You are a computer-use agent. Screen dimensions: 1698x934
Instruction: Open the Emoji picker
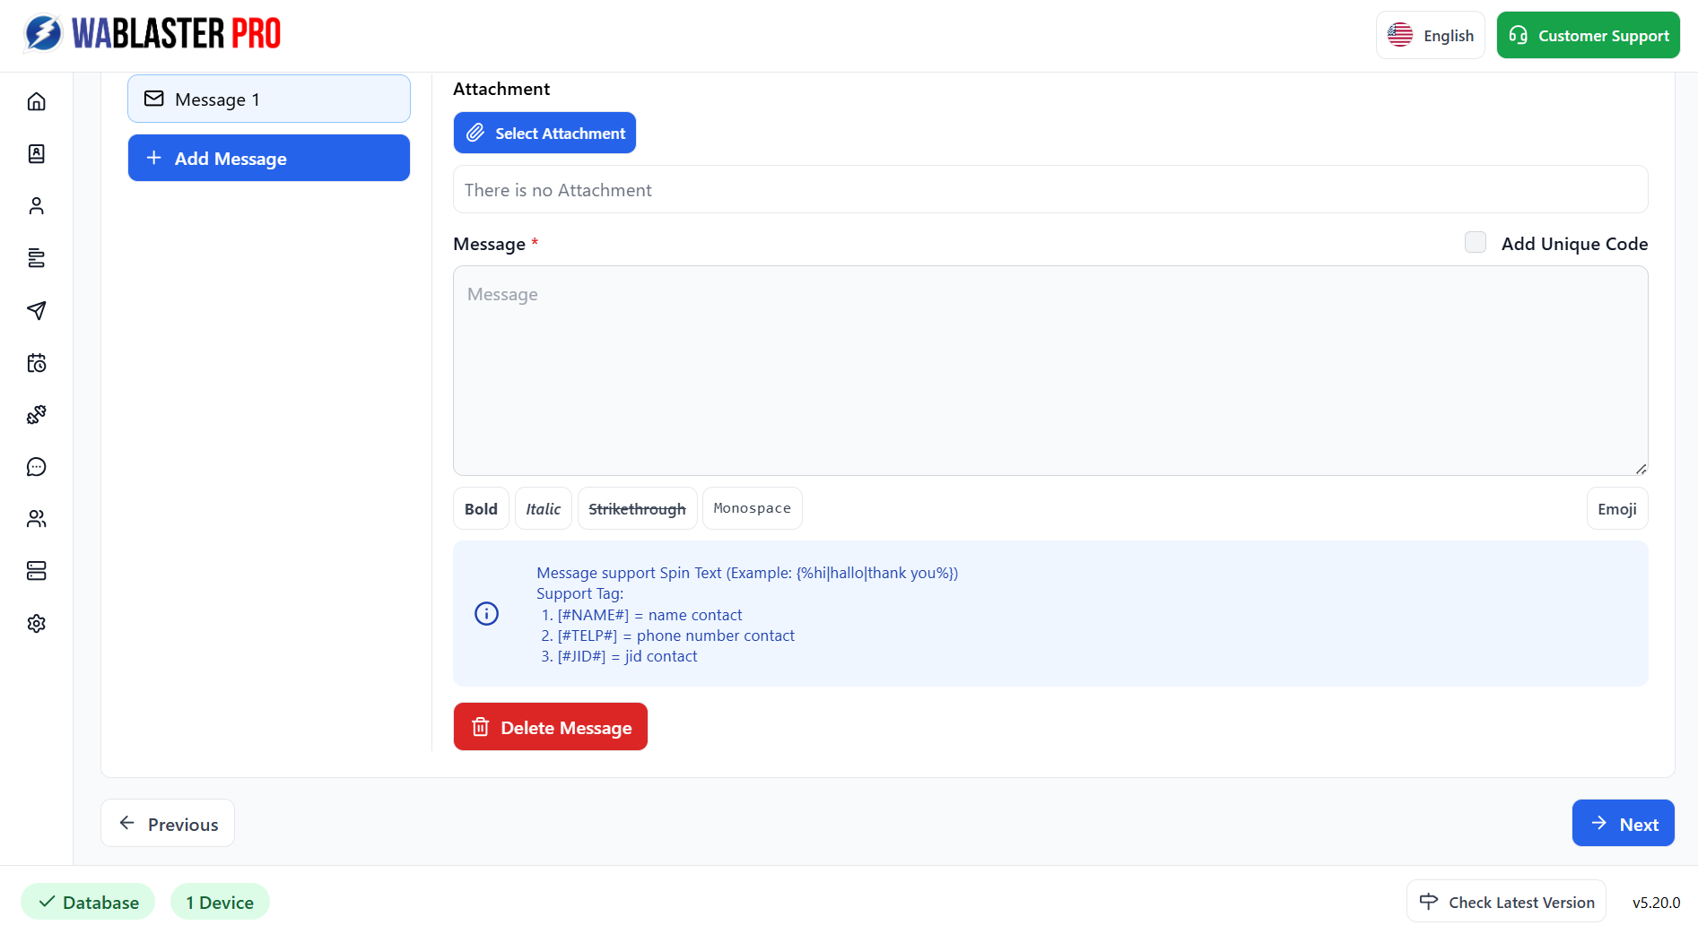[x=1617, y=508]
